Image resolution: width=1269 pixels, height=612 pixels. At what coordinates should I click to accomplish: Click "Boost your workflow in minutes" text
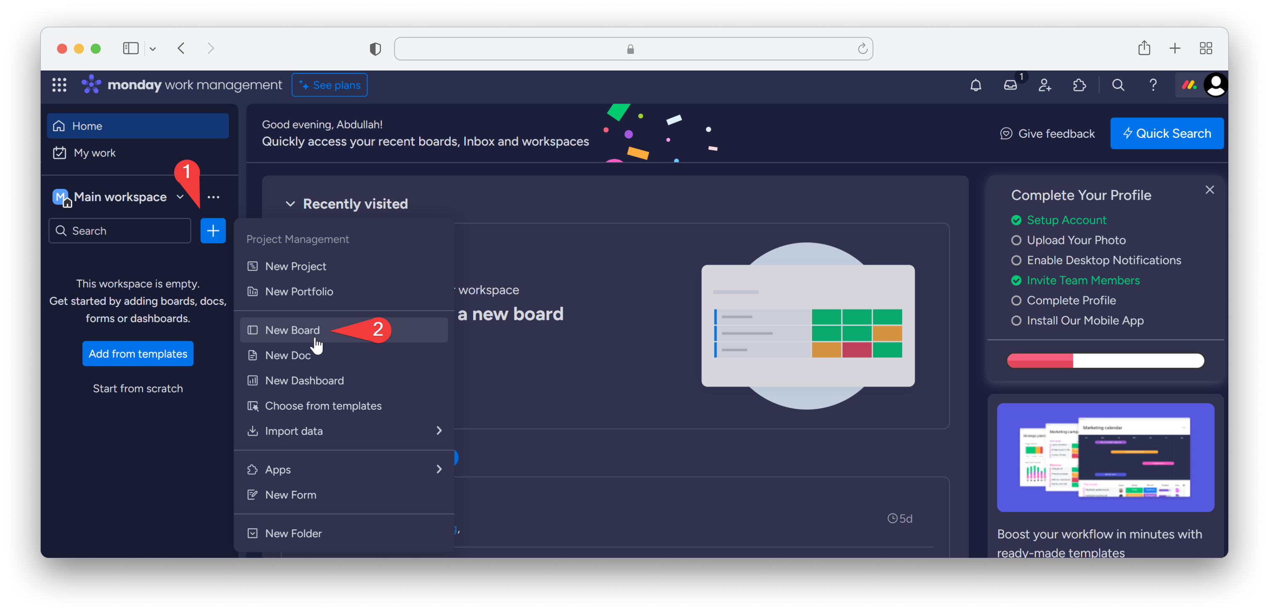pyautogui.click(x=1099, y=543)
